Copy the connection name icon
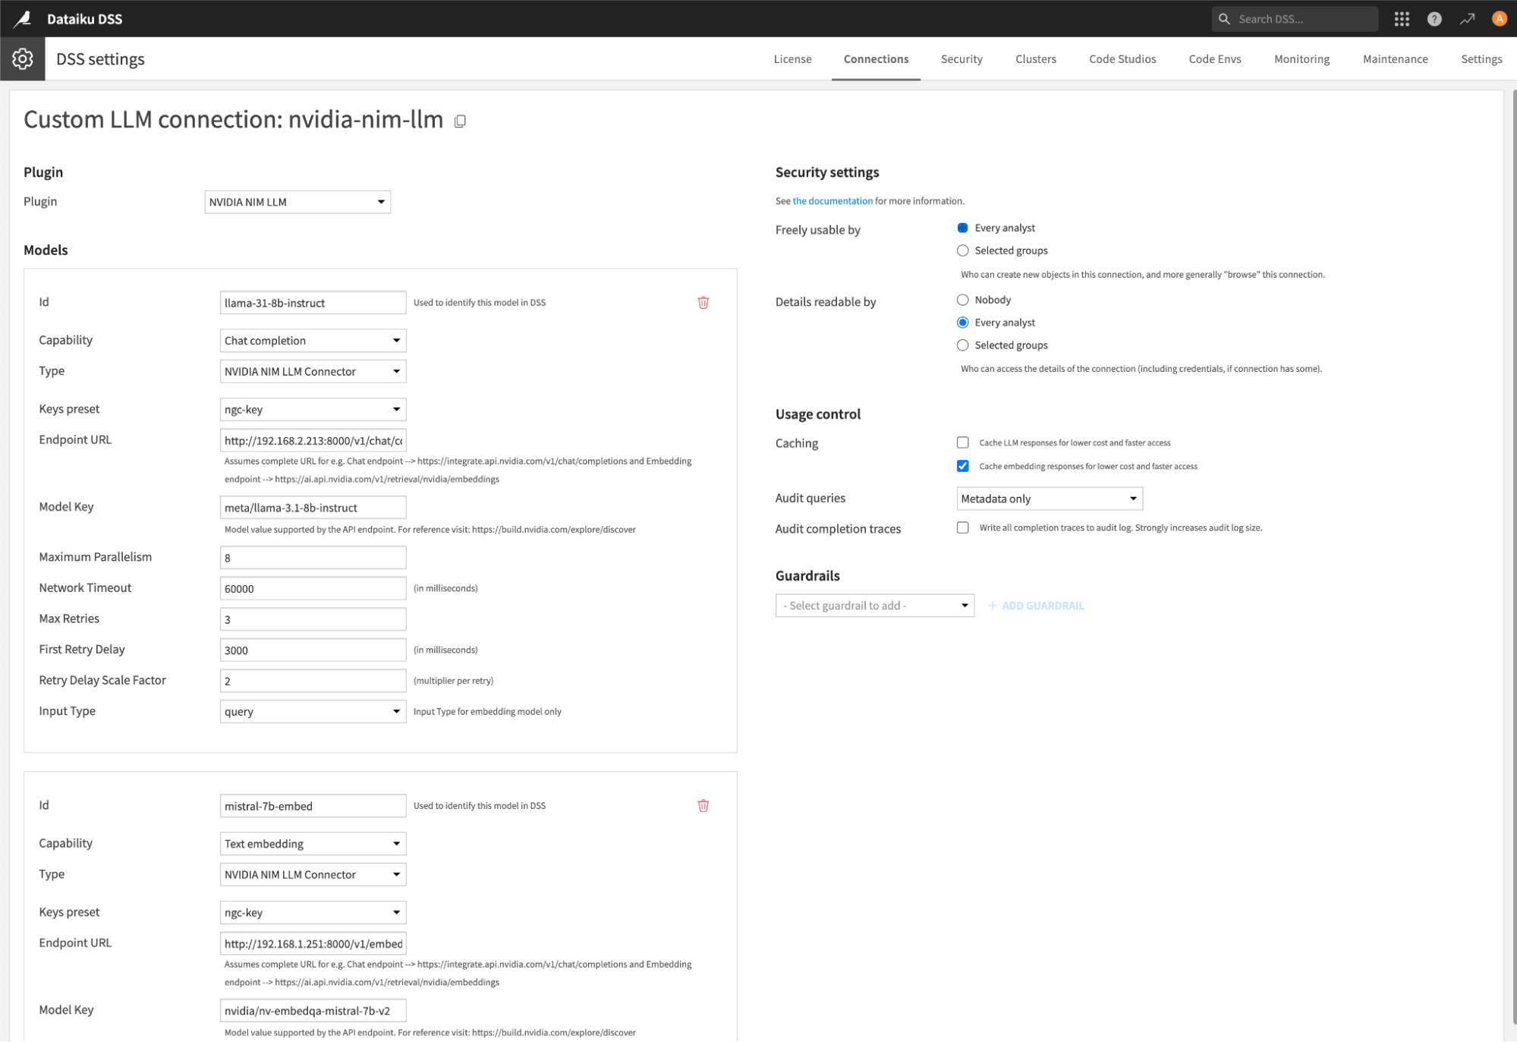 tap(460, 121)
